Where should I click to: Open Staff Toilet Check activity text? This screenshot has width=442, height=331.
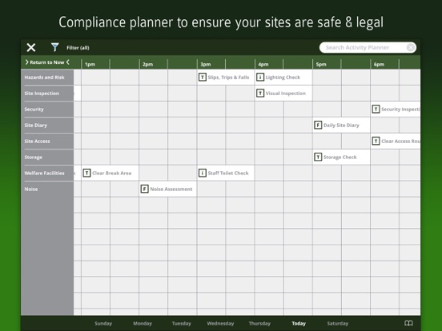click(228, 173)
